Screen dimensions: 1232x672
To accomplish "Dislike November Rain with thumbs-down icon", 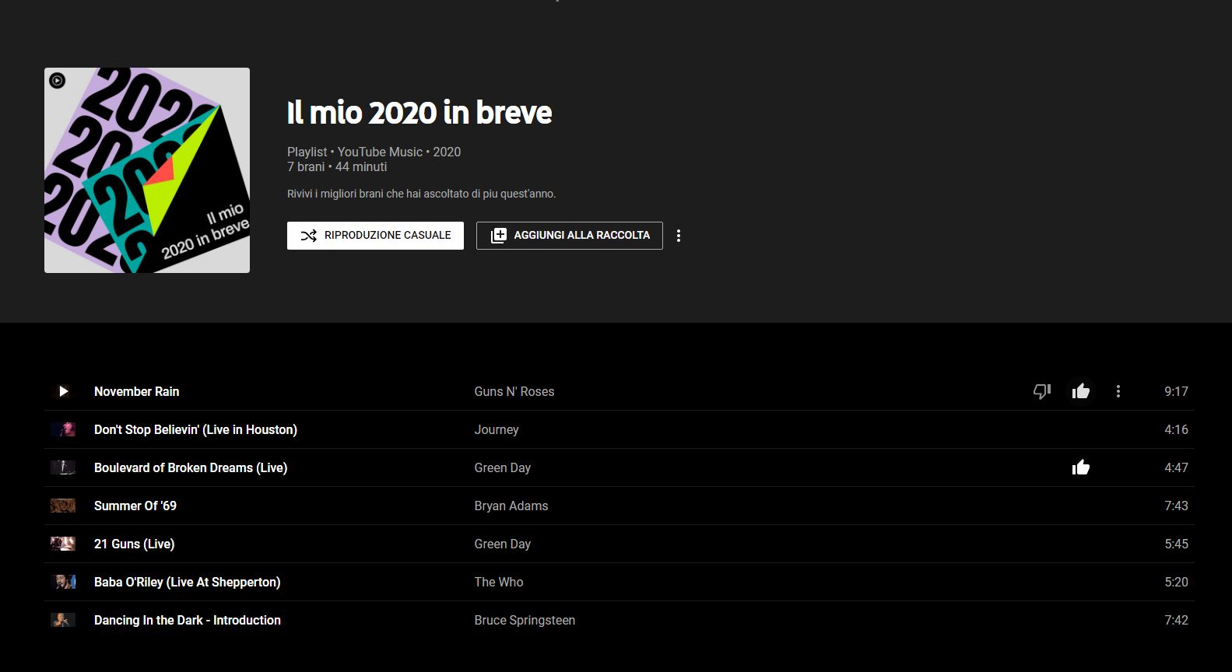I will 1042,391.
